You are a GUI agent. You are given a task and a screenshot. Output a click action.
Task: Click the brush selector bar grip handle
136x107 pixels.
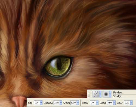[89, 94]
